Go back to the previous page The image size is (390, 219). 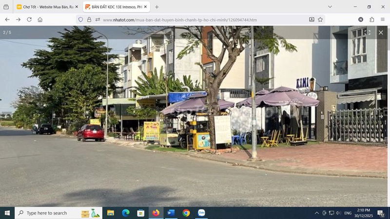coord(7,19)
